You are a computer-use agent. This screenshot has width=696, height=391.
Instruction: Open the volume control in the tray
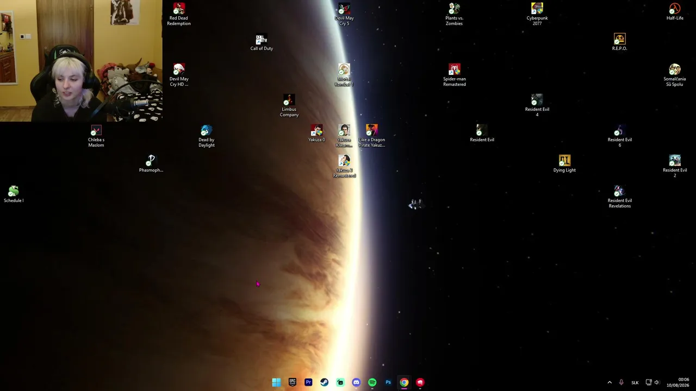point(657,382)
